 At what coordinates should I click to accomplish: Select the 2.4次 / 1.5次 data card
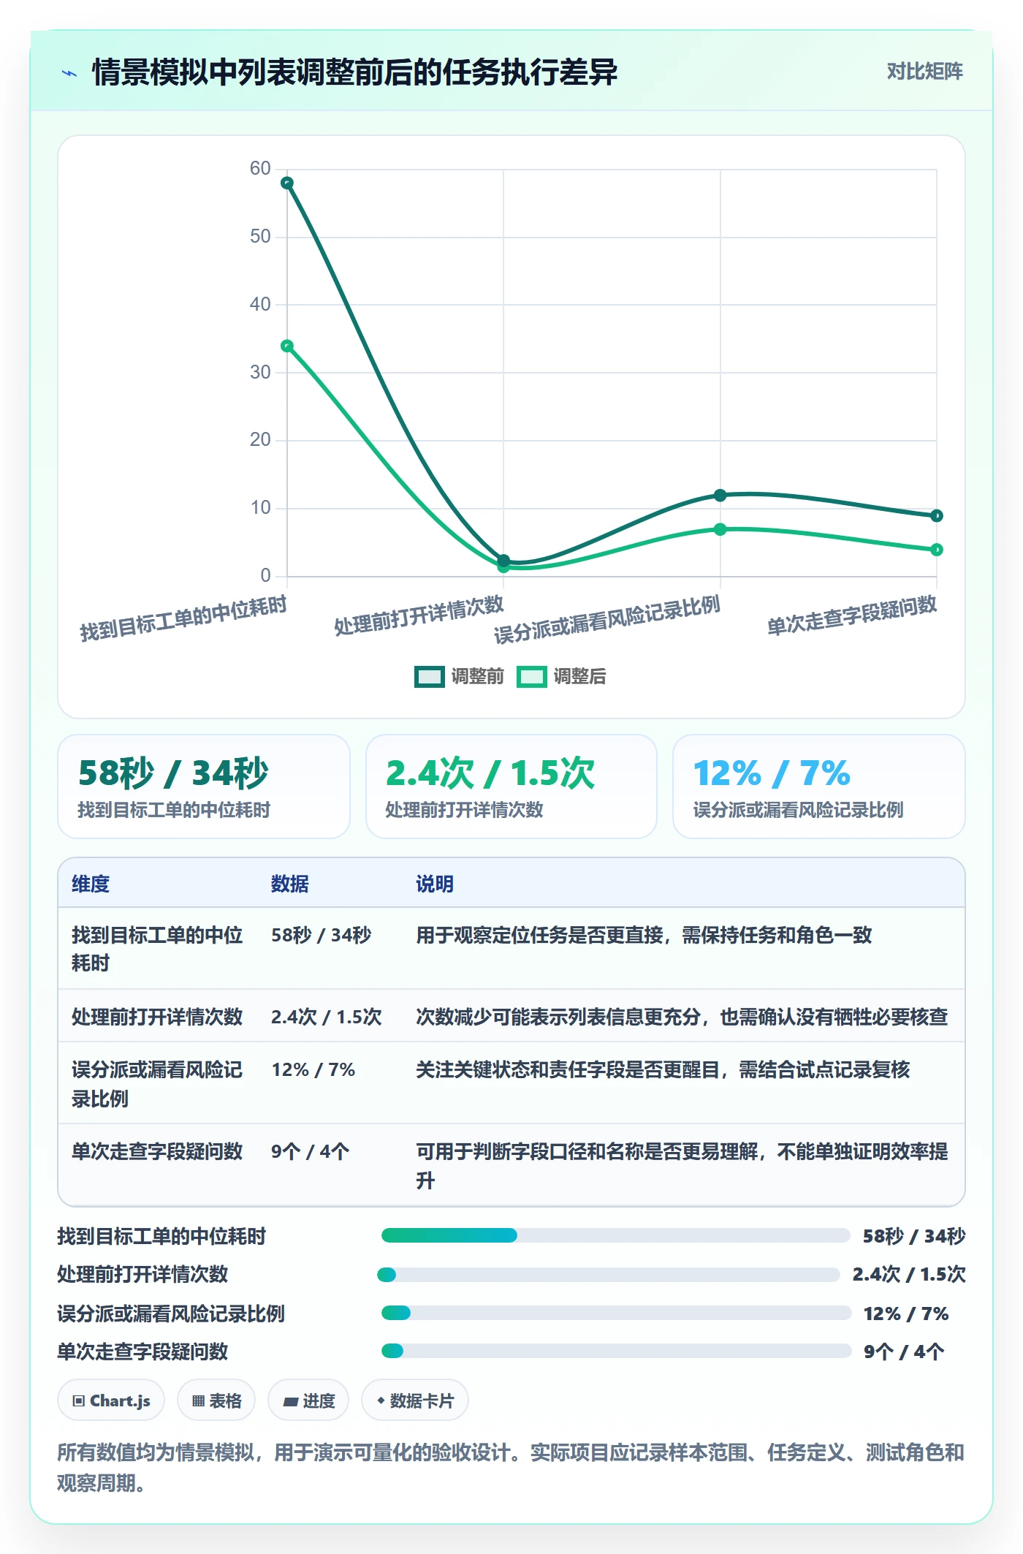tap(512, 787)
